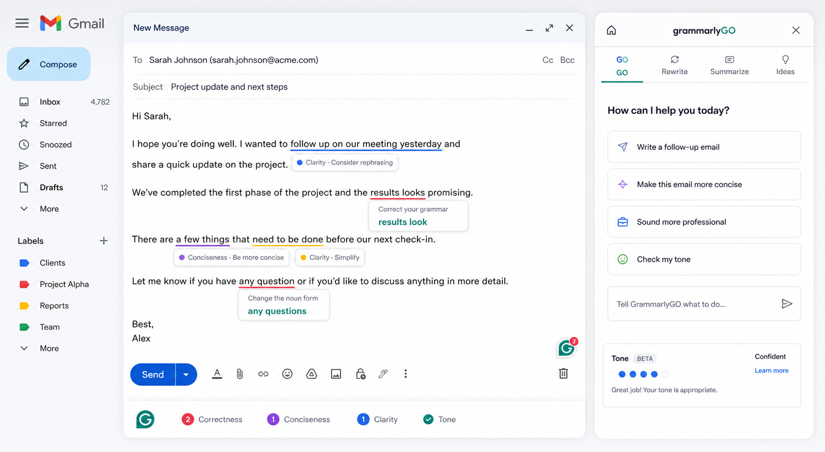Go to GrammarlyGO home icon
Viewport: 825px width, 452px height.
click(612, 30)
